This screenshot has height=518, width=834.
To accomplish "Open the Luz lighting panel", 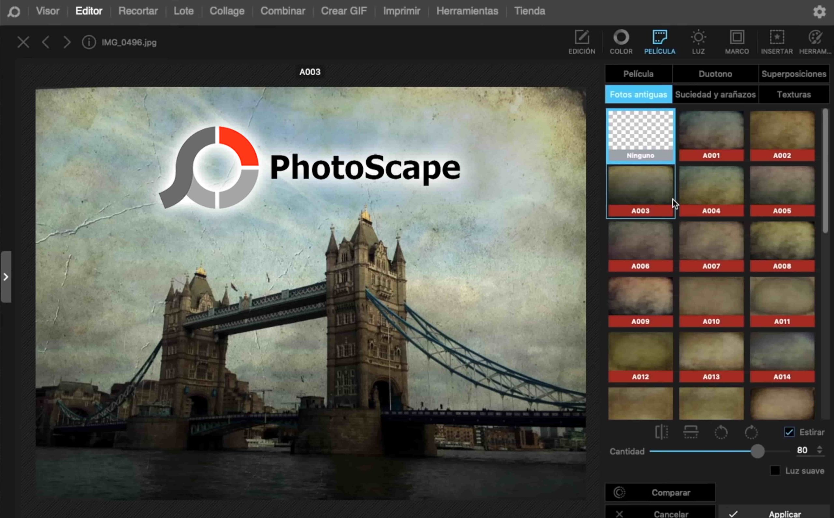I will coord(698,41).
